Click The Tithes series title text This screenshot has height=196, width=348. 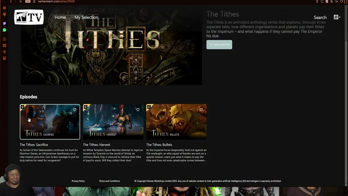(x=223, y=14)
